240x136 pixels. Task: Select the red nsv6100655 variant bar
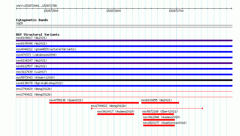click(x=160, y=103)
